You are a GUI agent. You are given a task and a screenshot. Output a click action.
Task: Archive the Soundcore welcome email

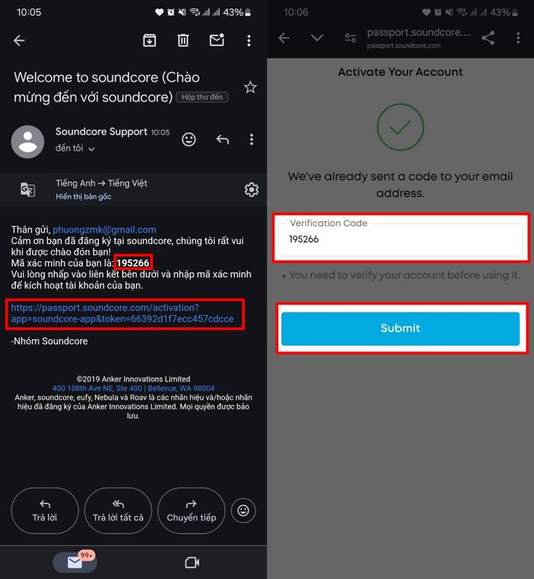coord(150,41)
